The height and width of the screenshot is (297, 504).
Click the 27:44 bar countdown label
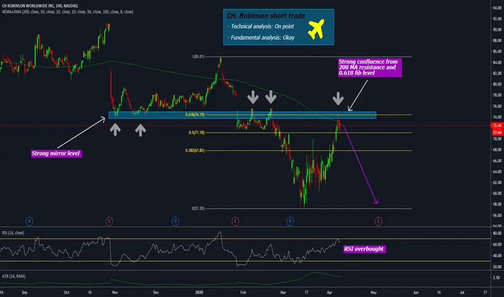(497, 132)
